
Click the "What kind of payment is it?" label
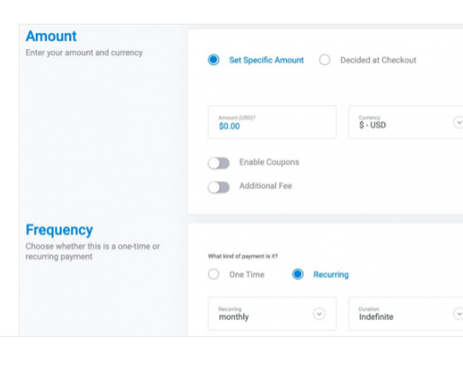243,256
